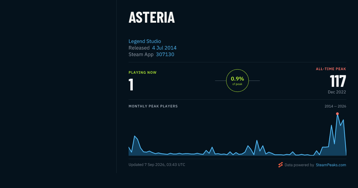Click the ASTERIA game title
This screenshot has width=358, height=188.
click(152, 17)
